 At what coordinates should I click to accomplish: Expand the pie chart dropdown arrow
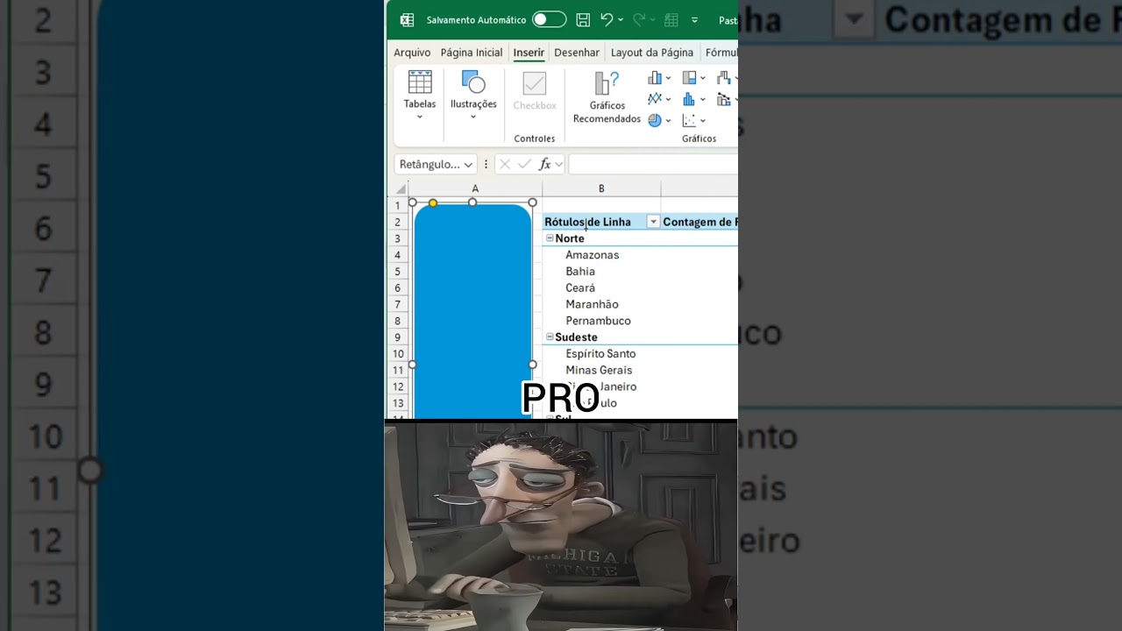[668, 121]
